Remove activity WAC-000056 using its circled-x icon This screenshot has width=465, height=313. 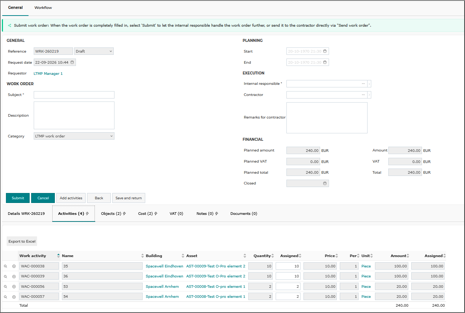(x=14, y=287)
